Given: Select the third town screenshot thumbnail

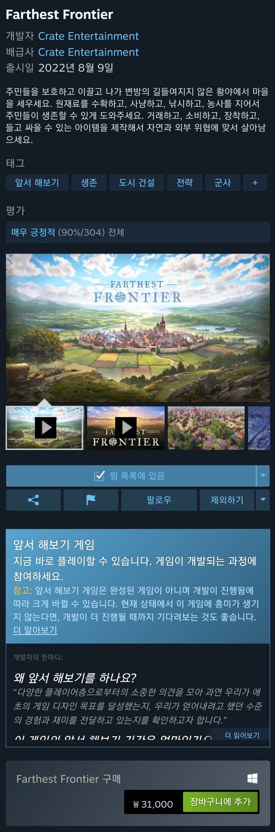Looking at the screenshot, I should [x=206, y=428].
